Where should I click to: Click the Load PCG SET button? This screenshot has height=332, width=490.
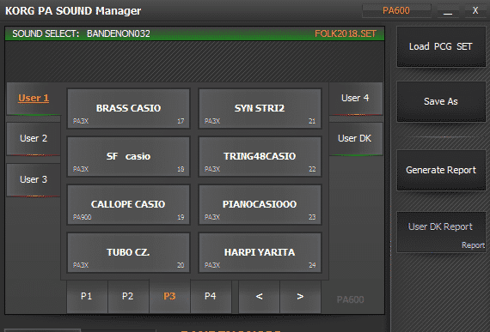441,47
